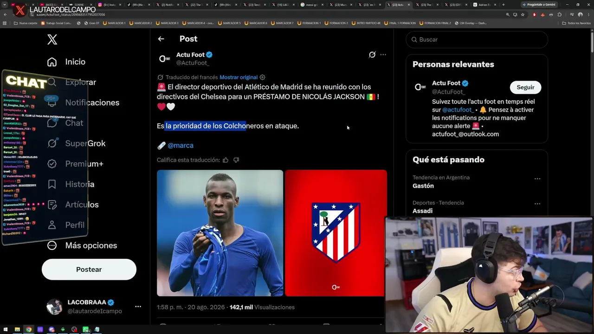Open more options for Gastón trend
Viewport: 594px width, 334px height.
coord(537,179)
